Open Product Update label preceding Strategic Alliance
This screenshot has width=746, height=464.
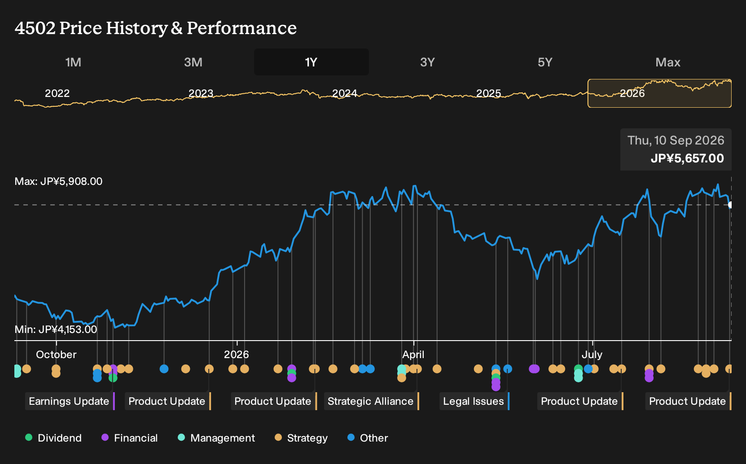(x=274, y=401)
